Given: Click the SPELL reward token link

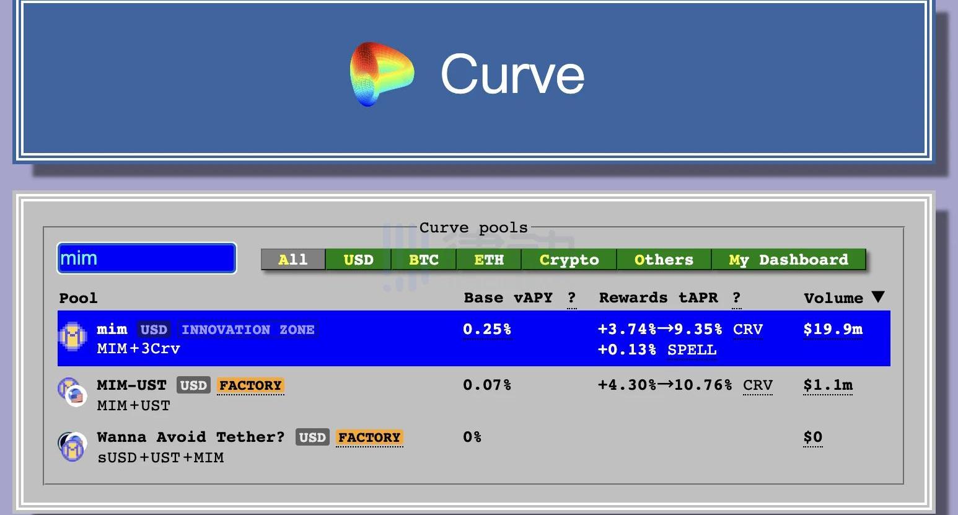Looking at the screenshot, I should (x=692, y=350).
